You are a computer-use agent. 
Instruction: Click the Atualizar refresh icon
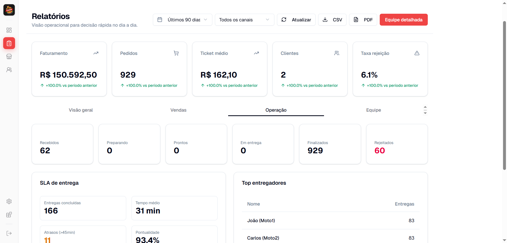(284, 20)
